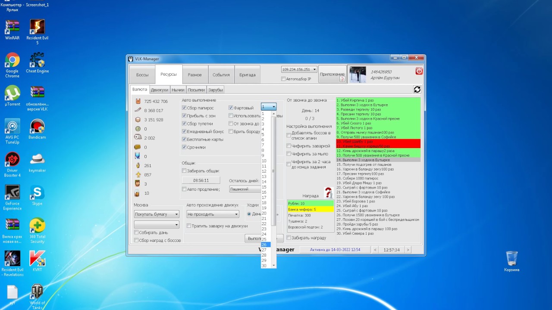Click the toilet paper roll icon beside 2 002
The height and width of the screenshot is (310, 552).
click(x=138, y=138)
